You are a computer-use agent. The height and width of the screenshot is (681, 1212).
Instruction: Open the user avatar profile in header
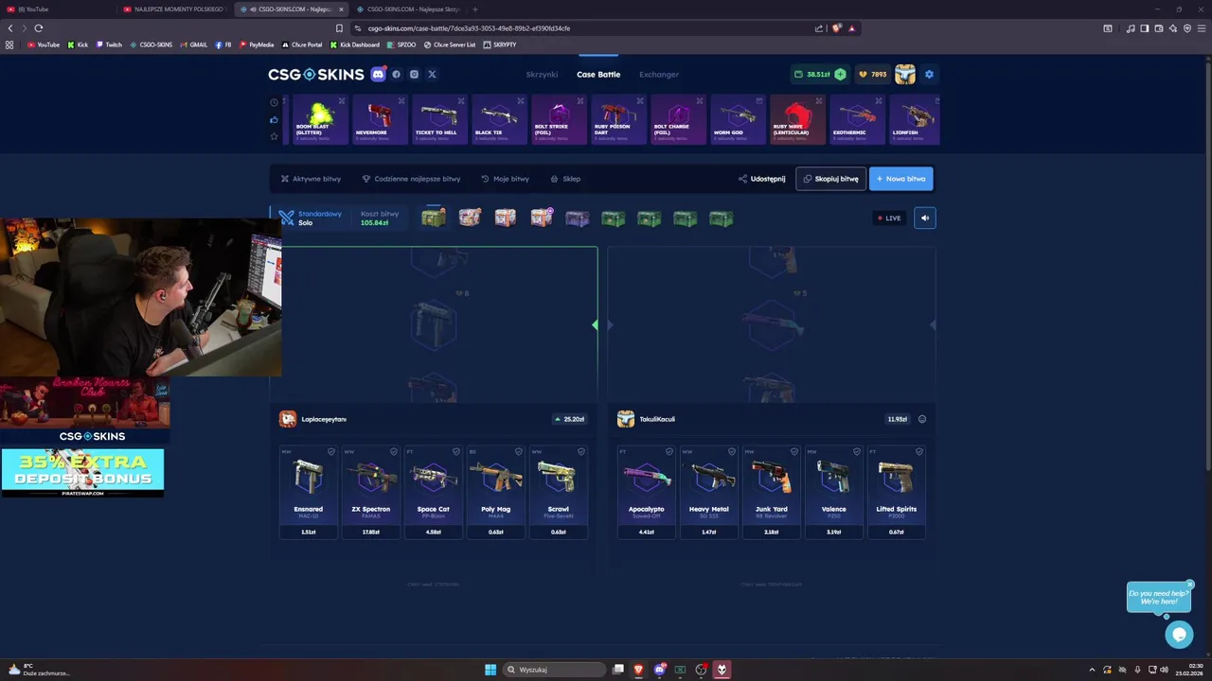click(x=905, y=74)
